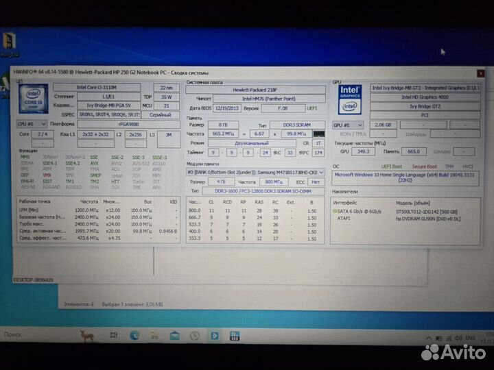
Task: Click the memory size 8 ГБ field
Action: pyautogui.click(x=224, y=125)
